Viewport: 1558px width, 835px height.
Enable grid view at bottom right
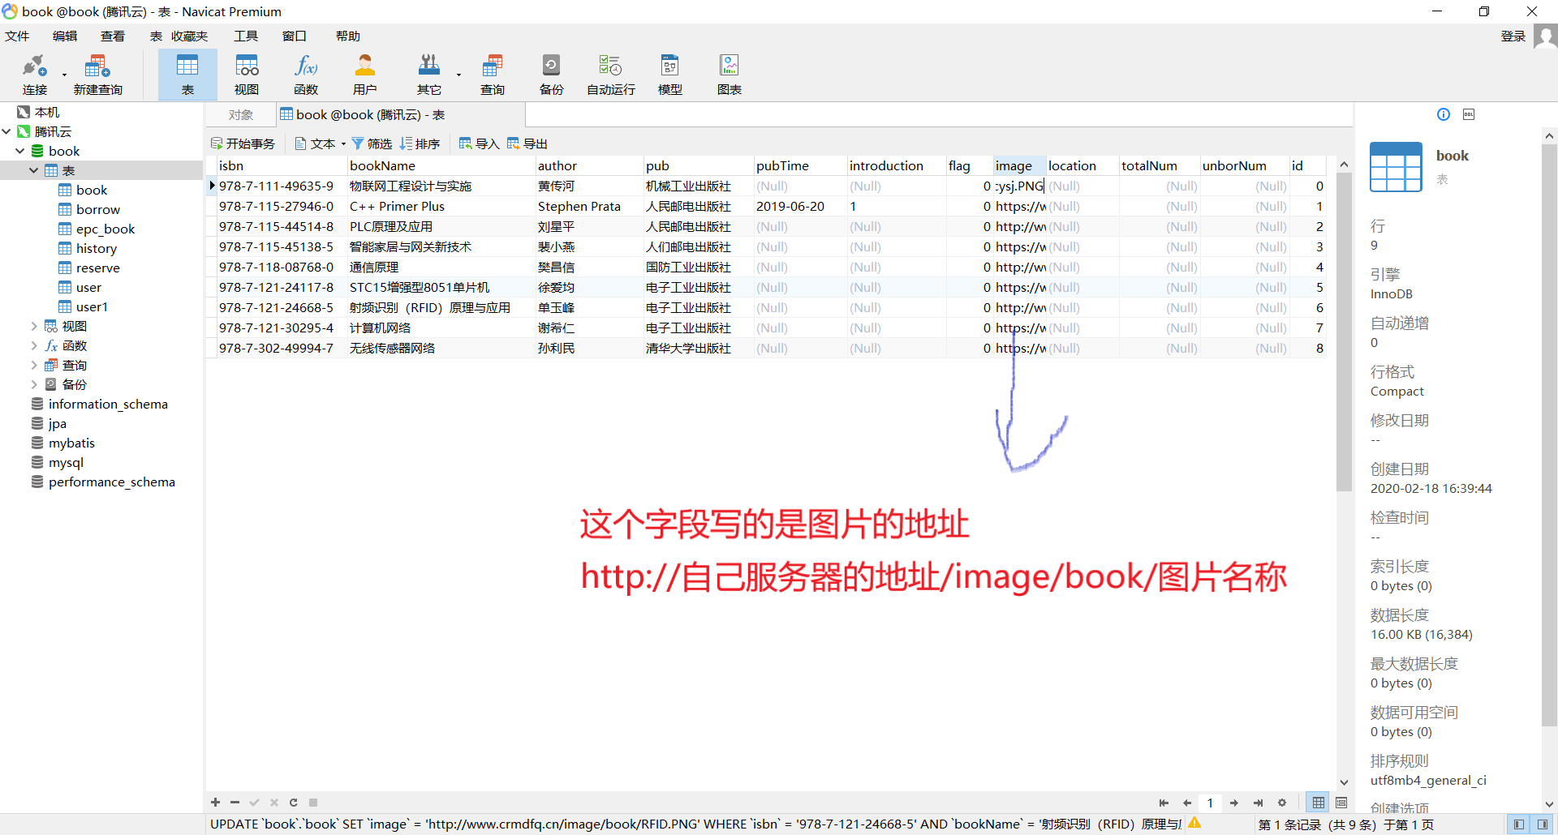click(x=1317, y=803)
